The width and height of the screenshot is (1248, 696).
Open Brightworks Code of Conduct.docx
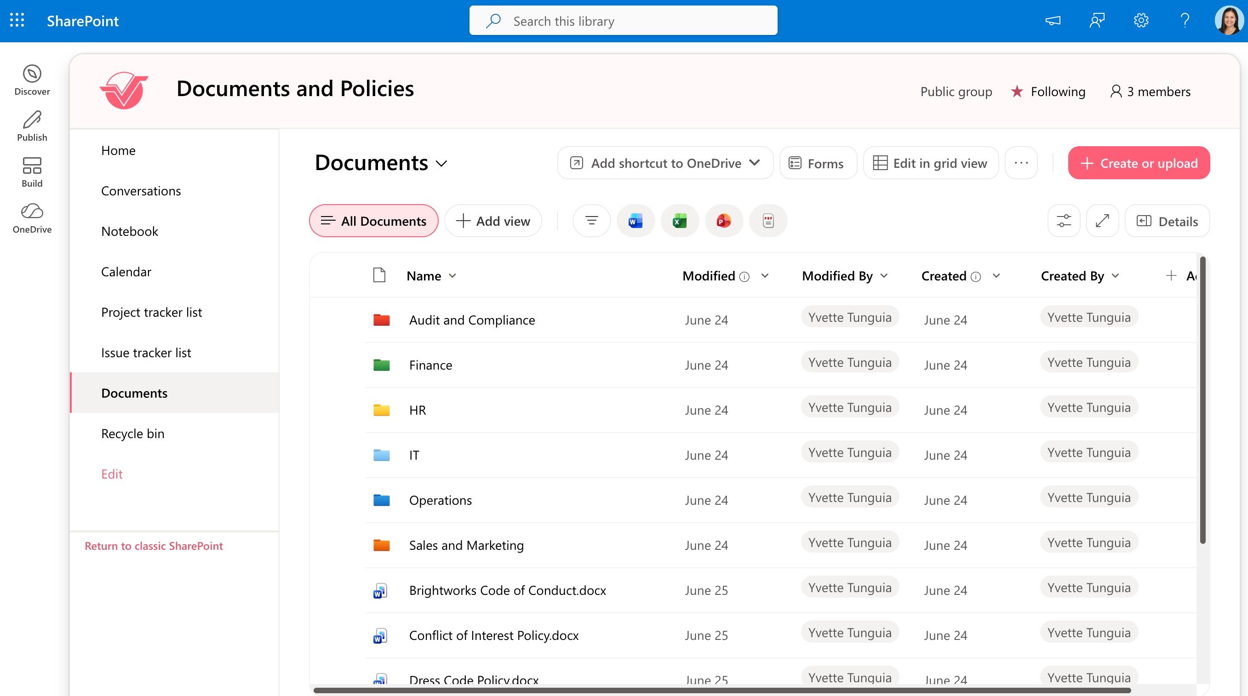pos(507,590)
